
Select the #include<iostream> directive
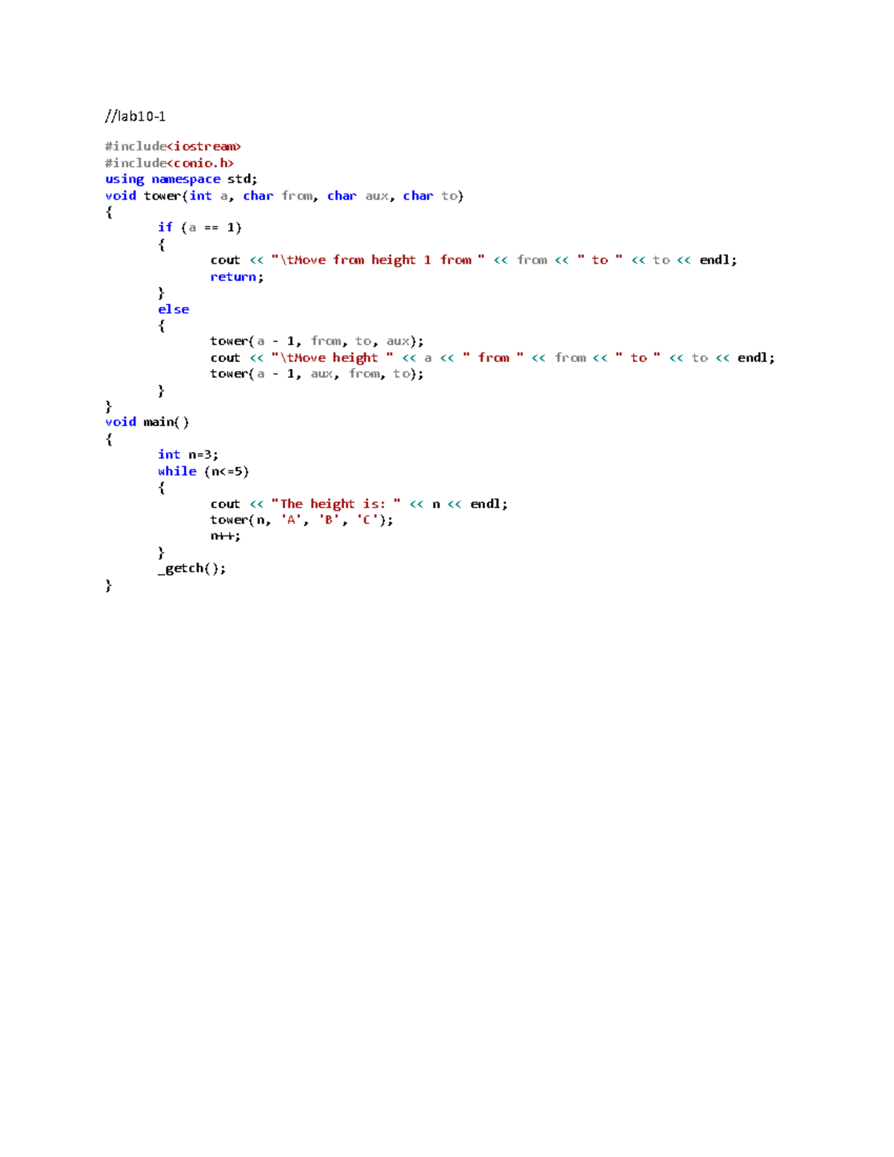pos(173,146)
